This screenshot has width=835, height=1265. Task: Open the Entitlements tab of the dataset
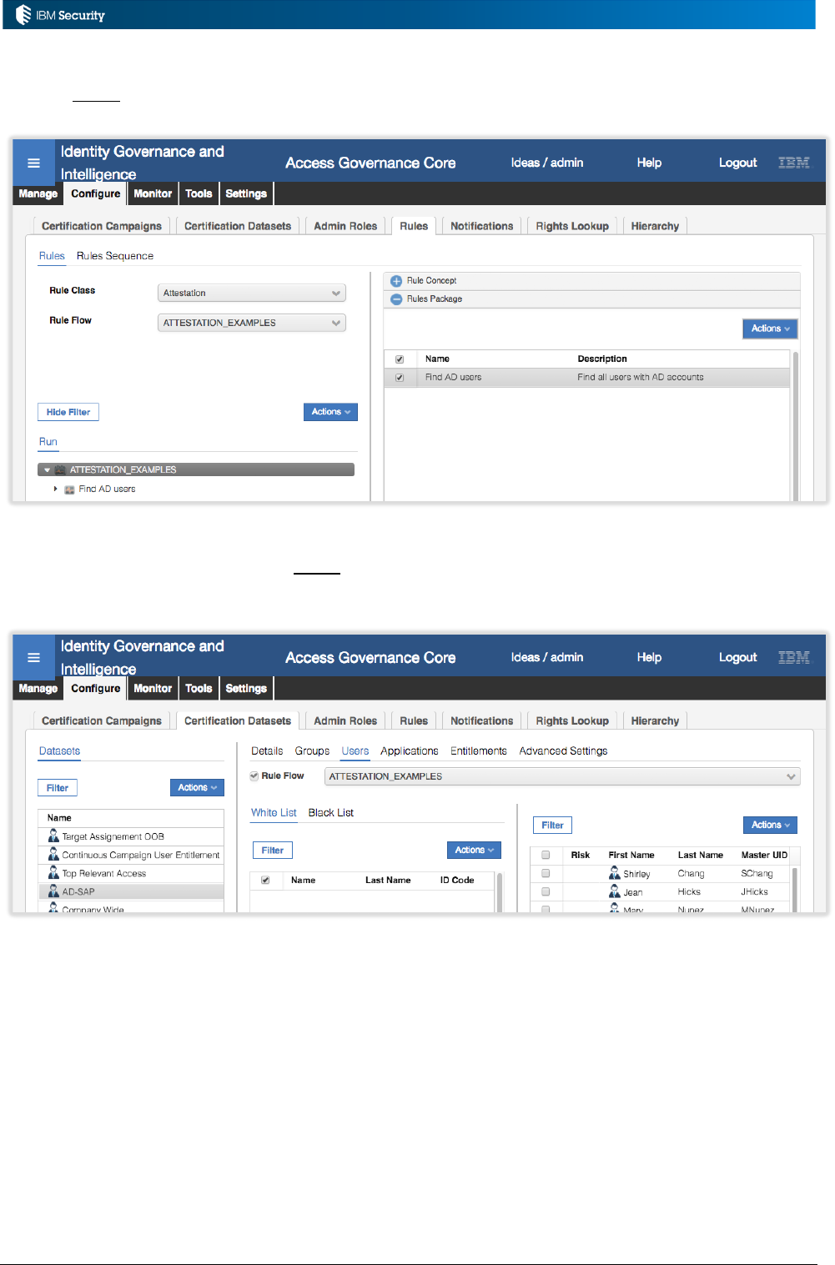coord(479,751)
